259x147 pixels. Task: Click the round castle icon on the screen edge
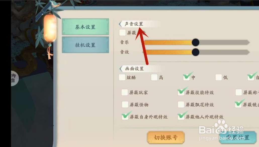(x=15, y=78)
